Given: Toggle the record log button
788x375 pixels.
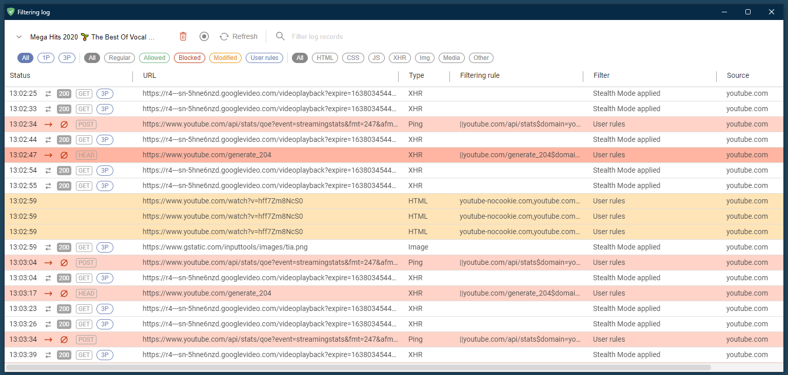Looking at the screenshot, I should (x=204, y=36).
